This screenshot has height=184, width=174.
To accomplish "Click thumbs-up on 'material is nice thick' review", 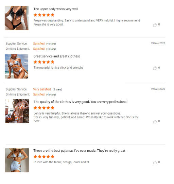I will coord(155,68).
